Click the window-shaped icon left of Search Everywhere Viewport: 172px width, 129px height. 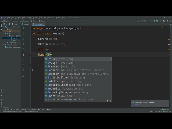[x=167, y=21]
